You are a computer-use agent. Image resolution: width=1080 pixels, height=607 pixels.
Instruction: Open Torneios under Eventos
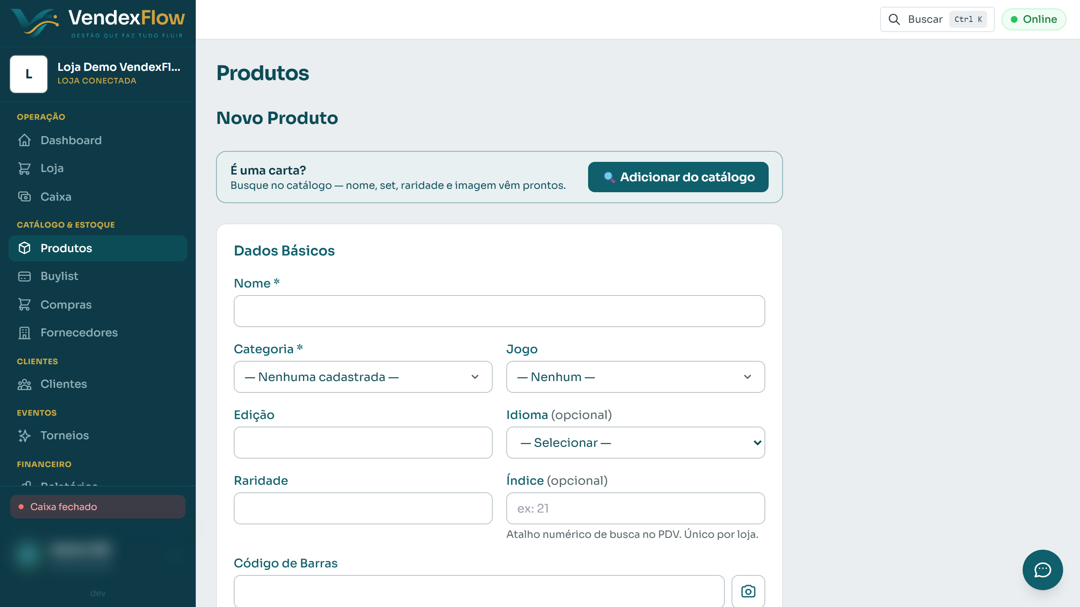(x=98, y=435)
